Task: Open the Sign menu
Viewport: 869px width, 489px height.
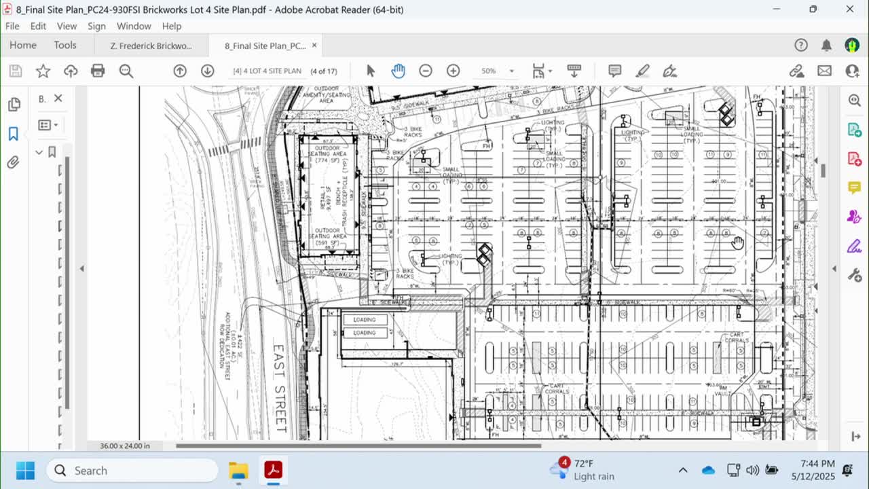Action: (96, 26)
